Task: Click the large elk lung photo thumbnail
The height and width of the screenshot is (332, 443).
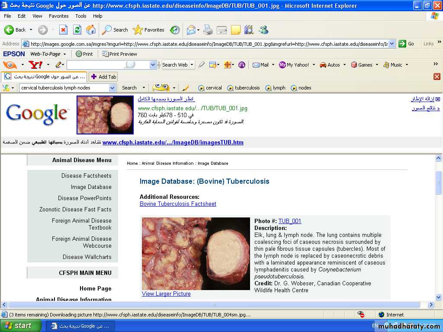Action: pyautogui.click(x=196, y=253)
